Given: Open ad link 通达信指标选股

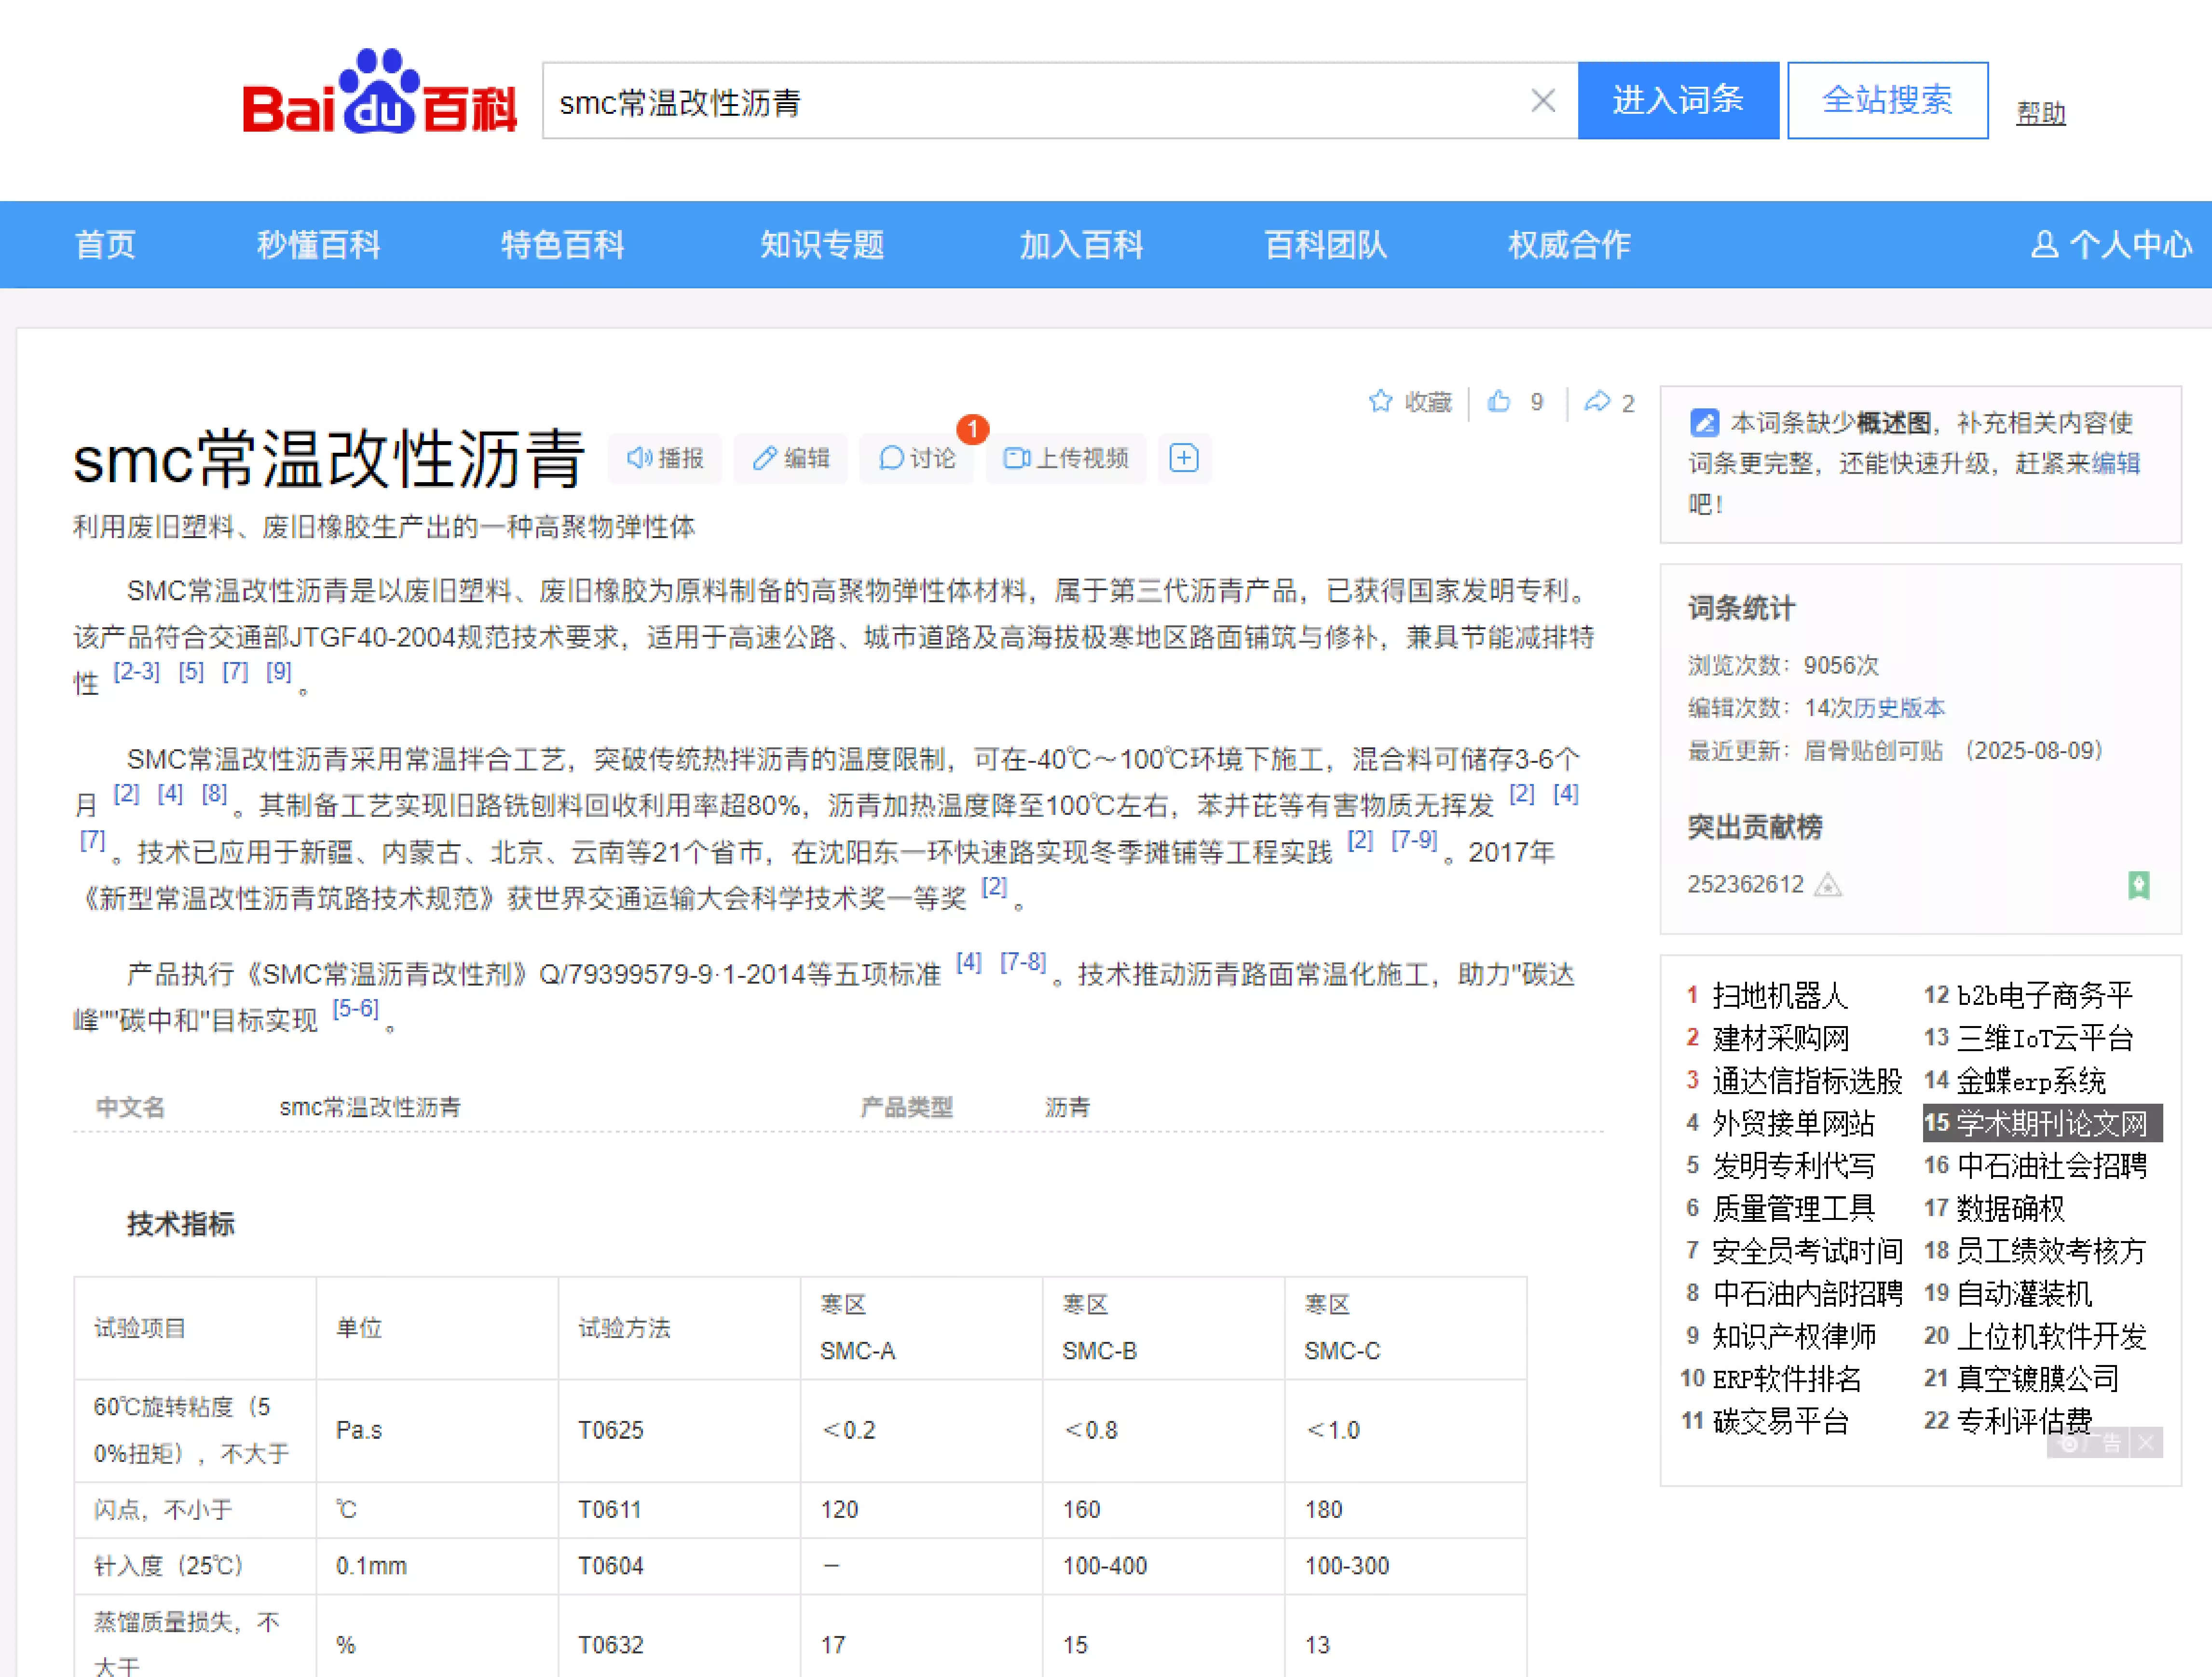Looking at the screenshot, I should pos(1807,1082).
